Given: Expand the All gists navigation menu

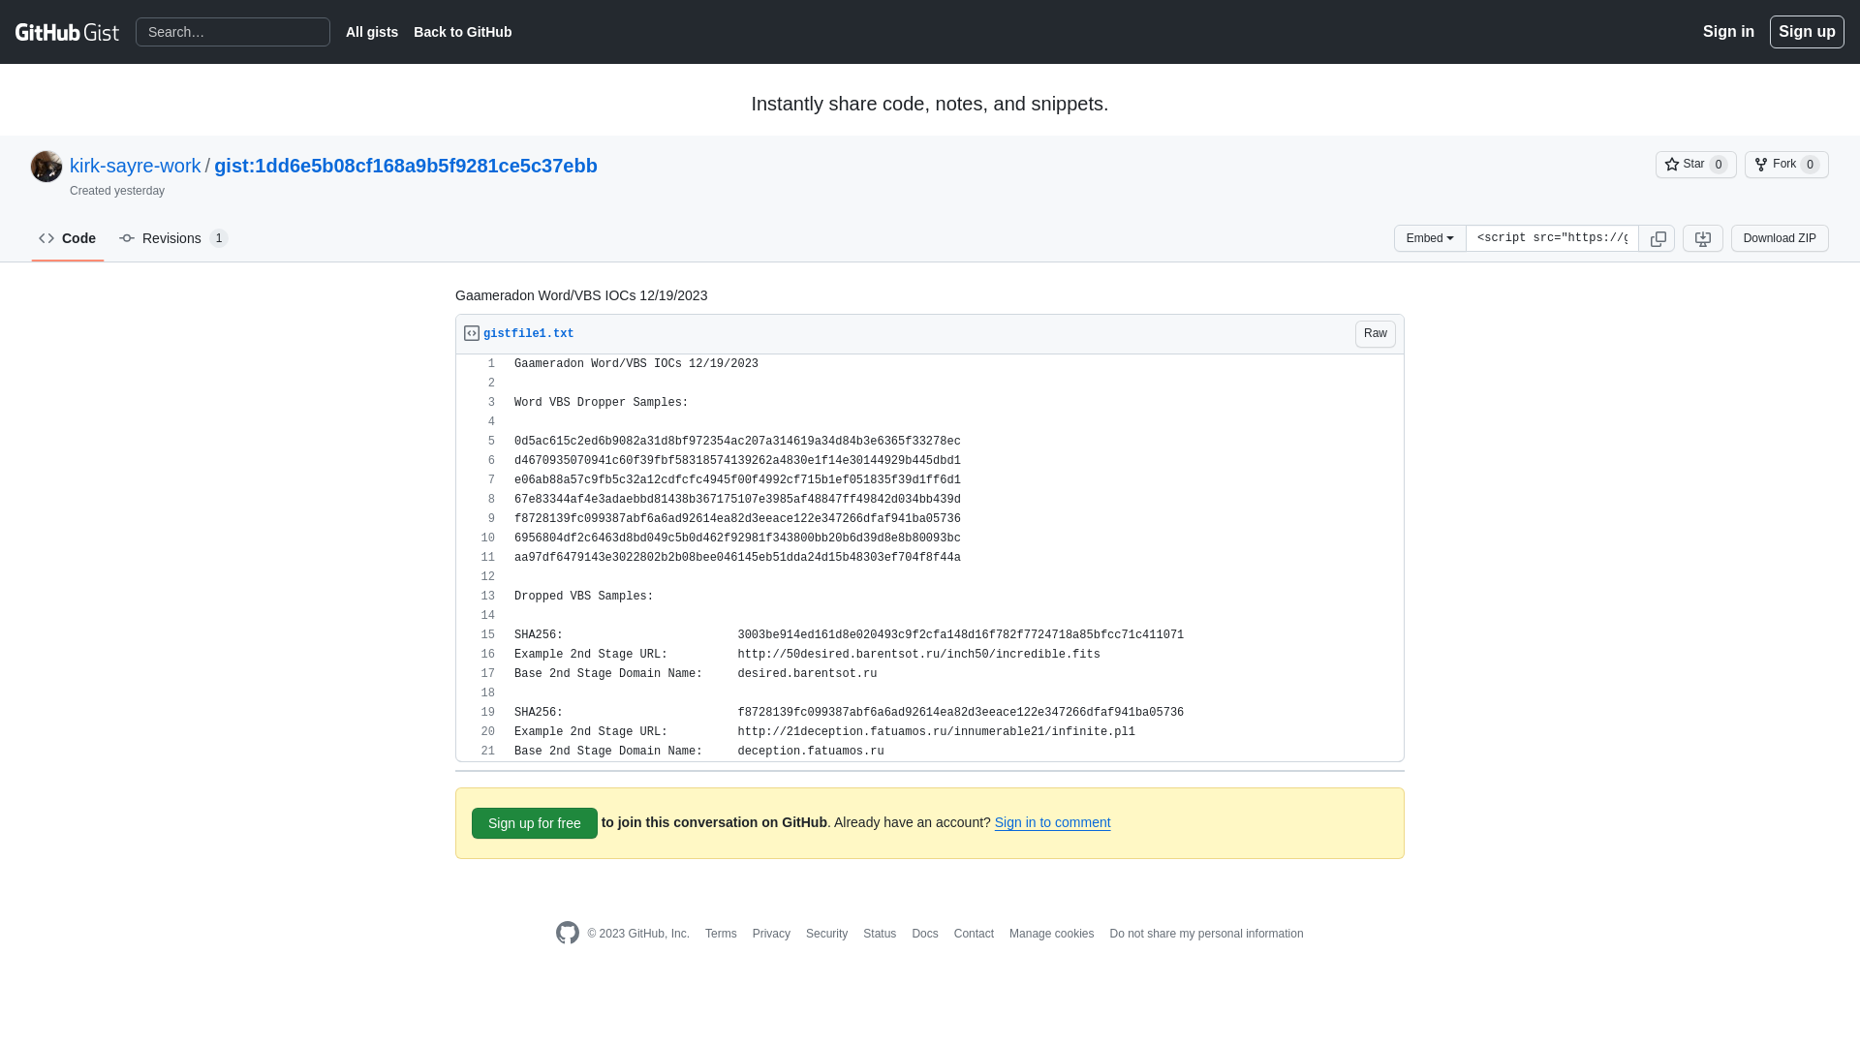Looking at the screenshot, I should pyautogui.click(x=372, y=32).
